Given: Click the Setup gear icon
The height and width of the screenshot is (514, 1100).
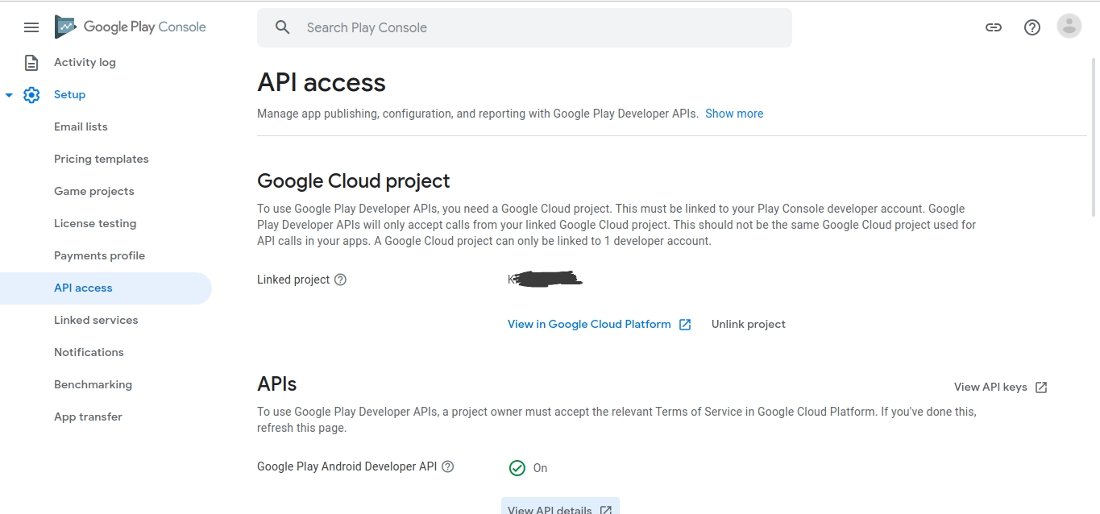Looking at the screenshot, I should [x=31, y=95].
